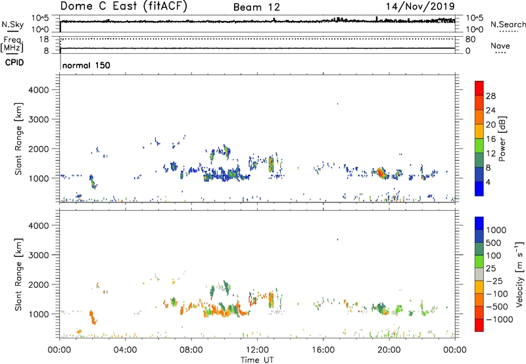Click the isolated echo near 3500 km in power panel
Viewport: 526px width, 364px height.
[x=337, y=104]
